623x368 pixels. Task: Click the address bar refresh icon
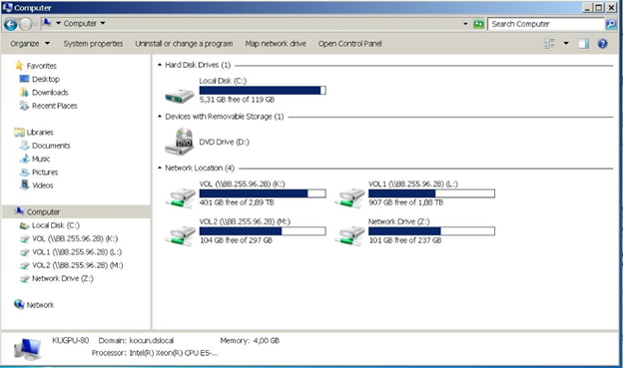coord(479,24)
